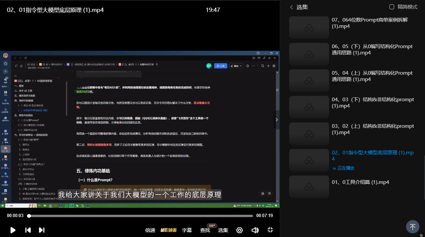425x237 pixels.
Task: Open 04、03（下）结构&非结构化prompt video
Action: pyautogui.click(x=373, y=103)
